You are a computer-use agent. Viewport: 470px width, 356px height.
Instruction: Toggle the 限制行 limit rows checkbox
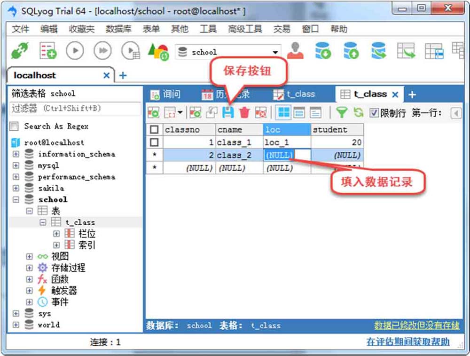(374, 113)
